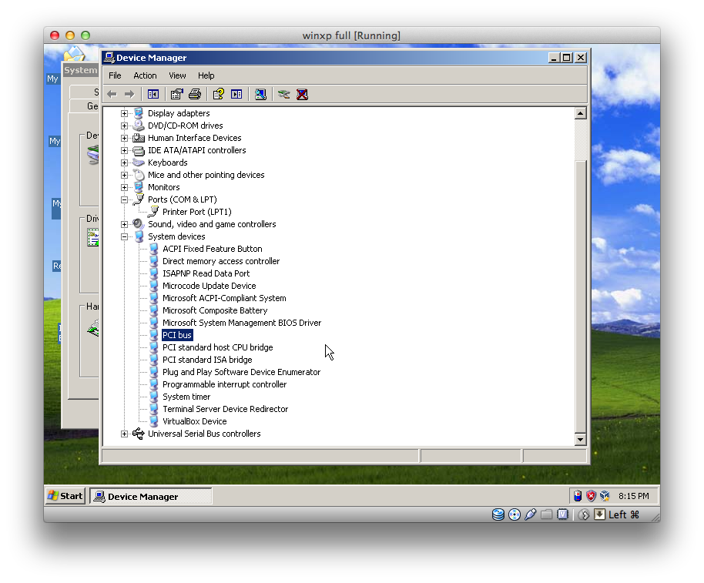Toggle the Show/Hide Console Tree toolbar icon
Viewport: 704px width, 583px height.
153,94
